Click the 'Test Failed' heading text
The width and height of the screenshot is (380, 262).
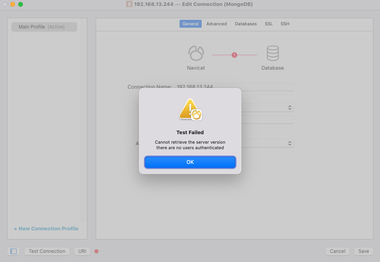point(190,133)
